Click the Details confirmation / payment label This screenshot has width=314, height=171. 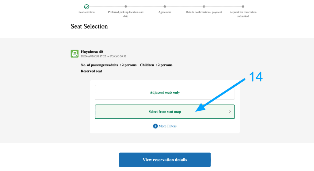204,12
